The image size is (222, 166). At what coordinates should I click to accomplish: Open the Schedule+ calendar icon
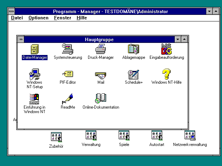click(x=134, y=75)
